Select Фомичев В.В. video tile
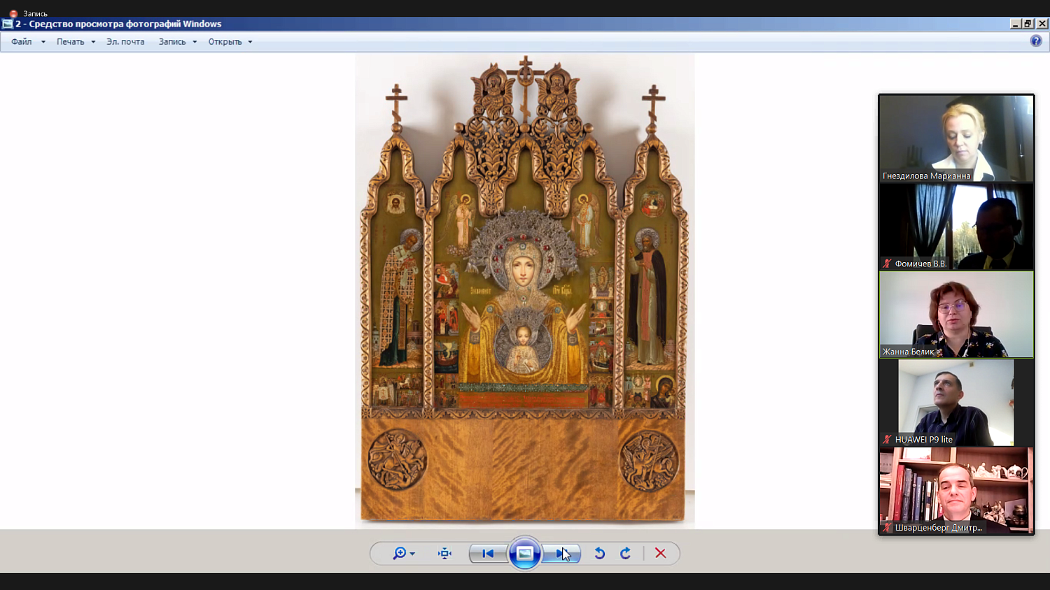The width and height of the screenshot is (1050, 590). tap(956, 226)
